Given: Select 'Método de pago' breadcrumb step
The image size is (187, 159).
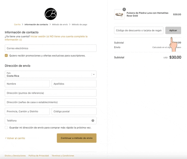Looking at the screenshot, I should [79, 25].
